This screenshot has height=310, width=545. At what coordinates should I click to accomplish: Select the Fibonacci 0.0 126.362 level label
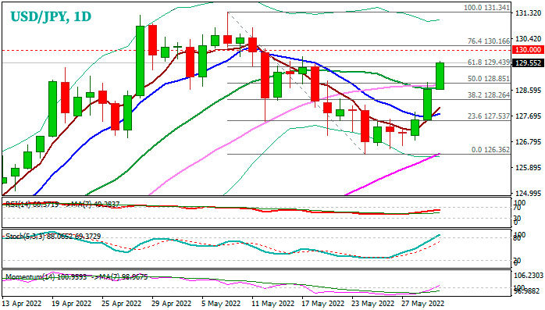[490, 150]
